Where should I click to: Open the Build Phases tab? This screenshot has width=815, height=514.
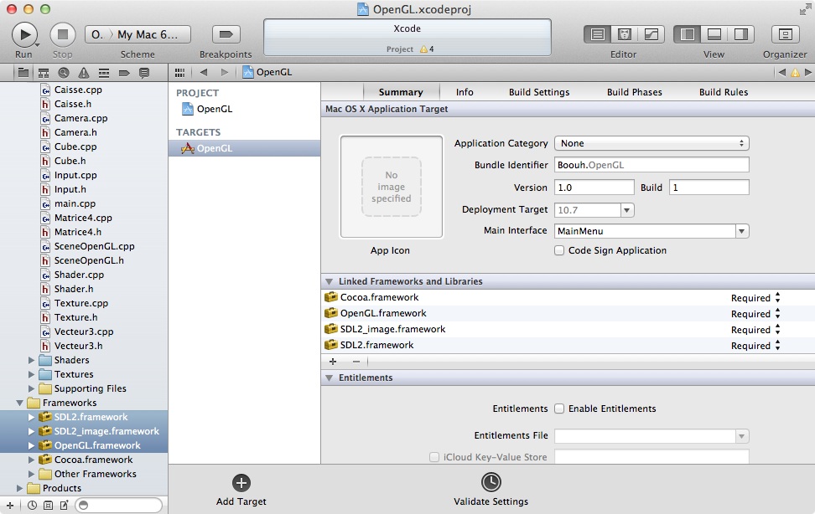(634, 92)
